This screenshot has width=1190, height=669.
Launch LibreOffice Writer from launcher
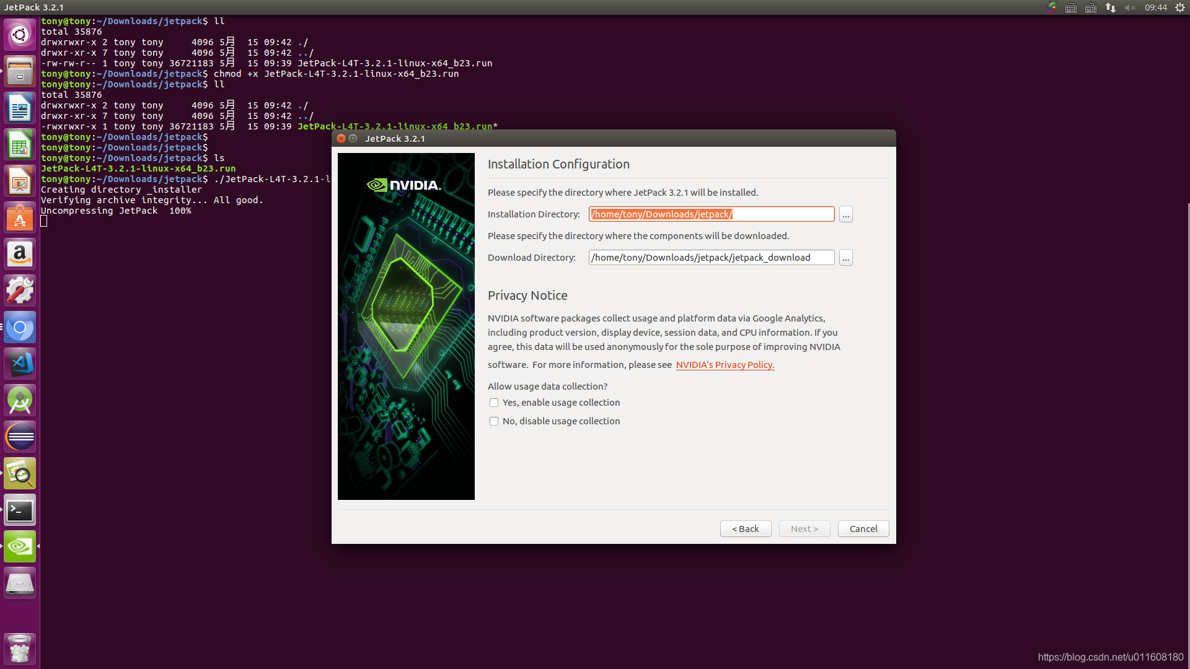[20, 108]
